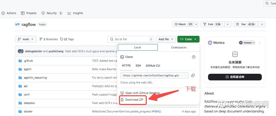
Task: Open the Add file dropdown
Action: (166, 39)
